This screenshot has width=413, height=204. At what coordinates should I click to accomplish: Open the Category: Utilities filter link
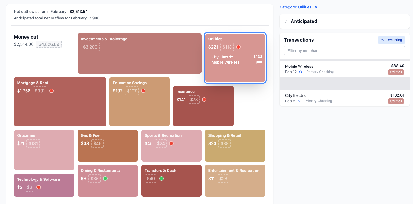[295, 7]
